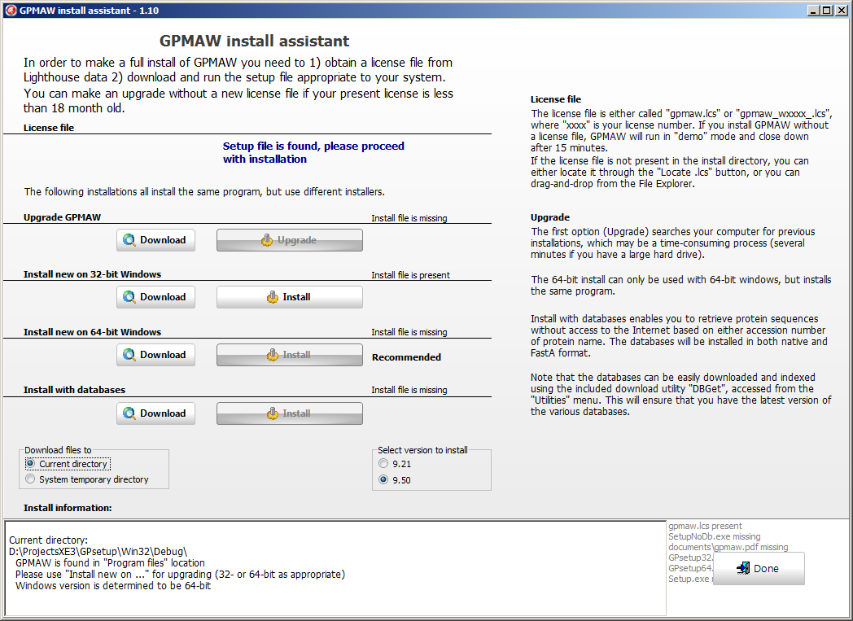The image size is (853, 621).
Task: Click 'Install file is missing' beside Upgrade GPMAW
Action: pos(409,218)
